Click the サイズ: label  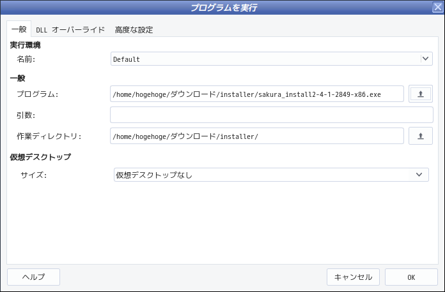33,175
